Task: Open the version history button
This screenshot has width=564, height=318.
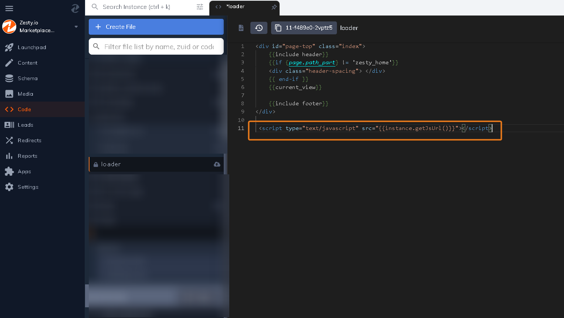Action: point(259,28)
